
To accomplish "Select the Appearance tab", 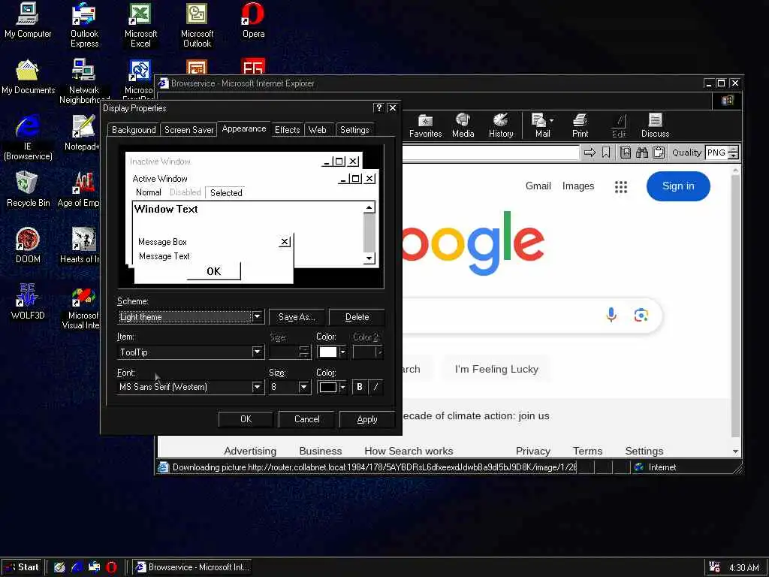I will pos(244,128).
